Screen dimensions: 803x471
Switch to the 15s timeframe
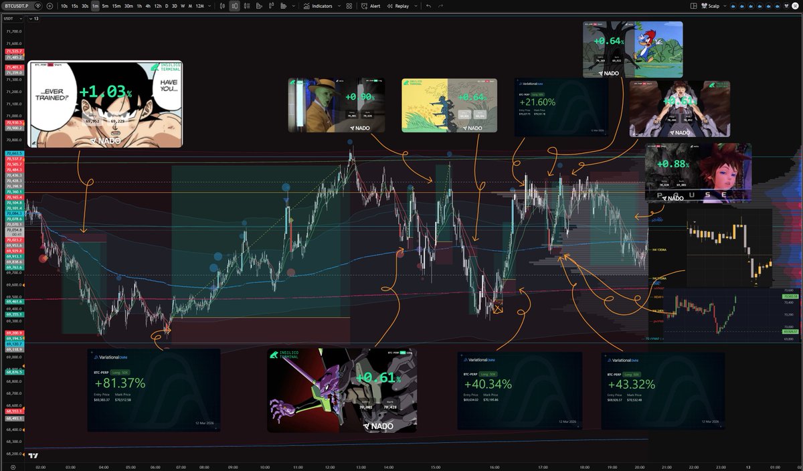click(x=74, y=6)
